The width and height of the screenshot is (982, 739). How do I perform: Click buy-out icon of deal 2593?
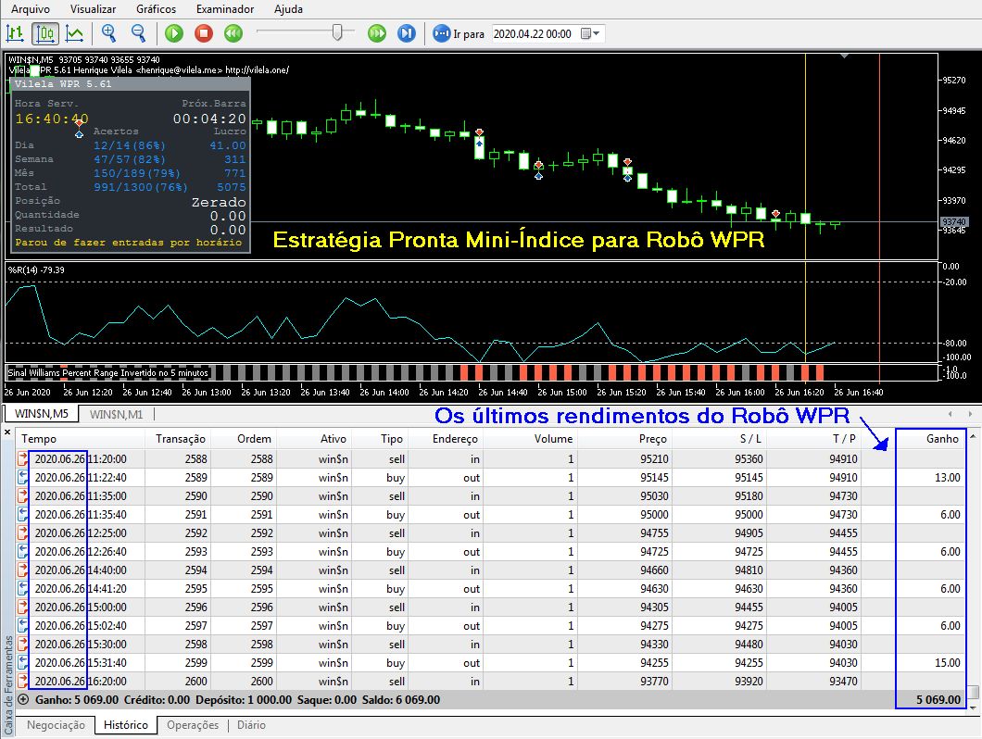point(22,551)
